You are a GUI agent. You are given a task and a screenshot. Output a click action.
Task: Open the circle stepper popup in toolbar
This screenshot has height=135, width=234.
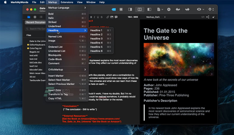211,9
